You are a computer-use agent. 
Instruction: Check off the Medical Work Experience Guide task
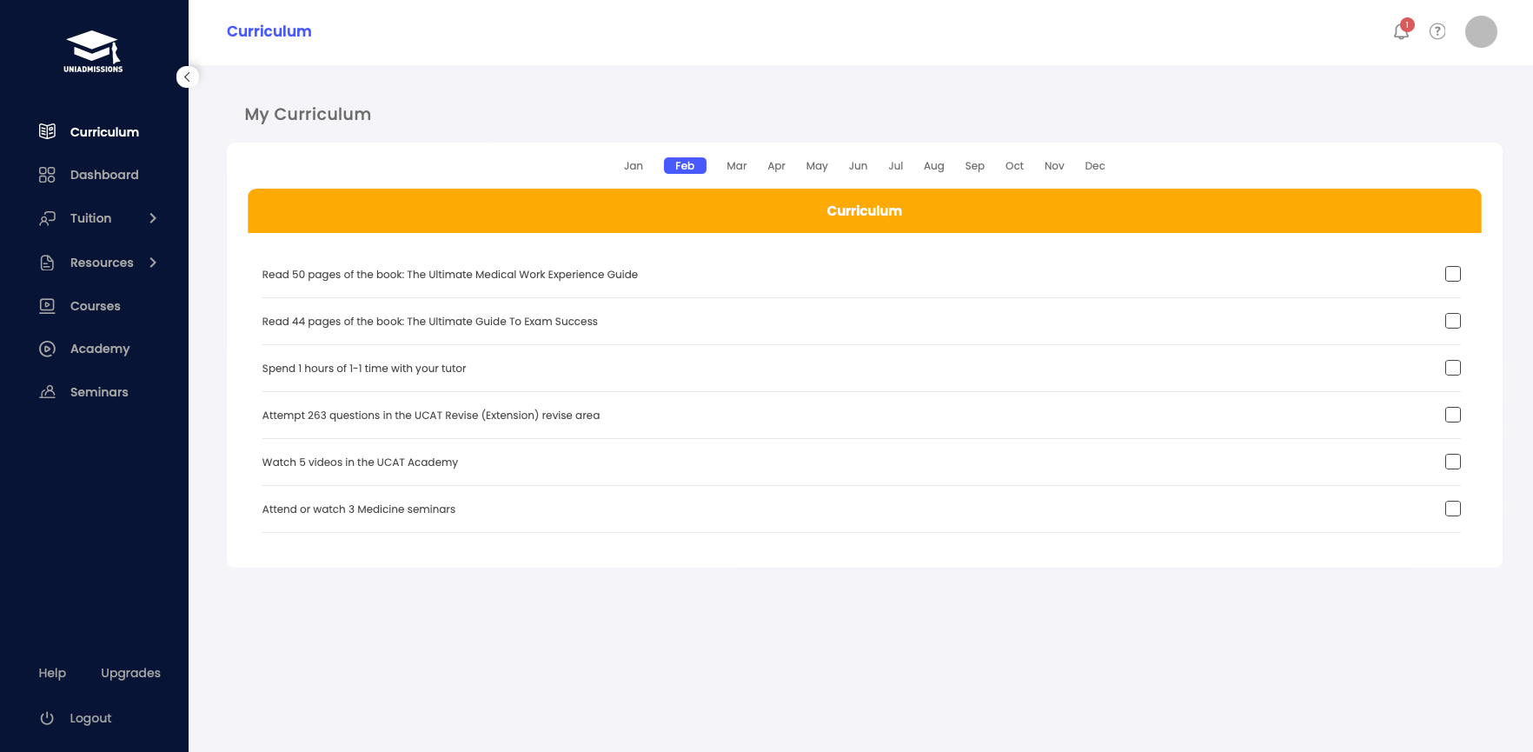pos(1452,274)
